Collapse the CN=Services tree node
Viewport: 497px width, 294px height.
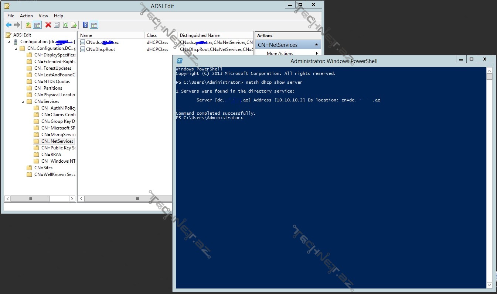[23, 101]
